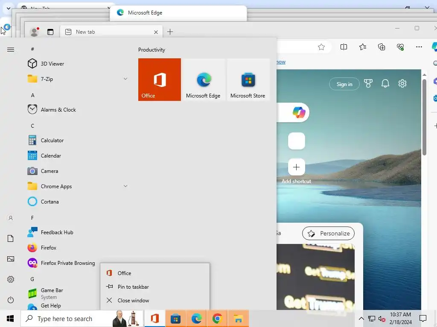437x327 pixels.
Task: Click the Add shortcut plus tile
Action: (296, 167)
